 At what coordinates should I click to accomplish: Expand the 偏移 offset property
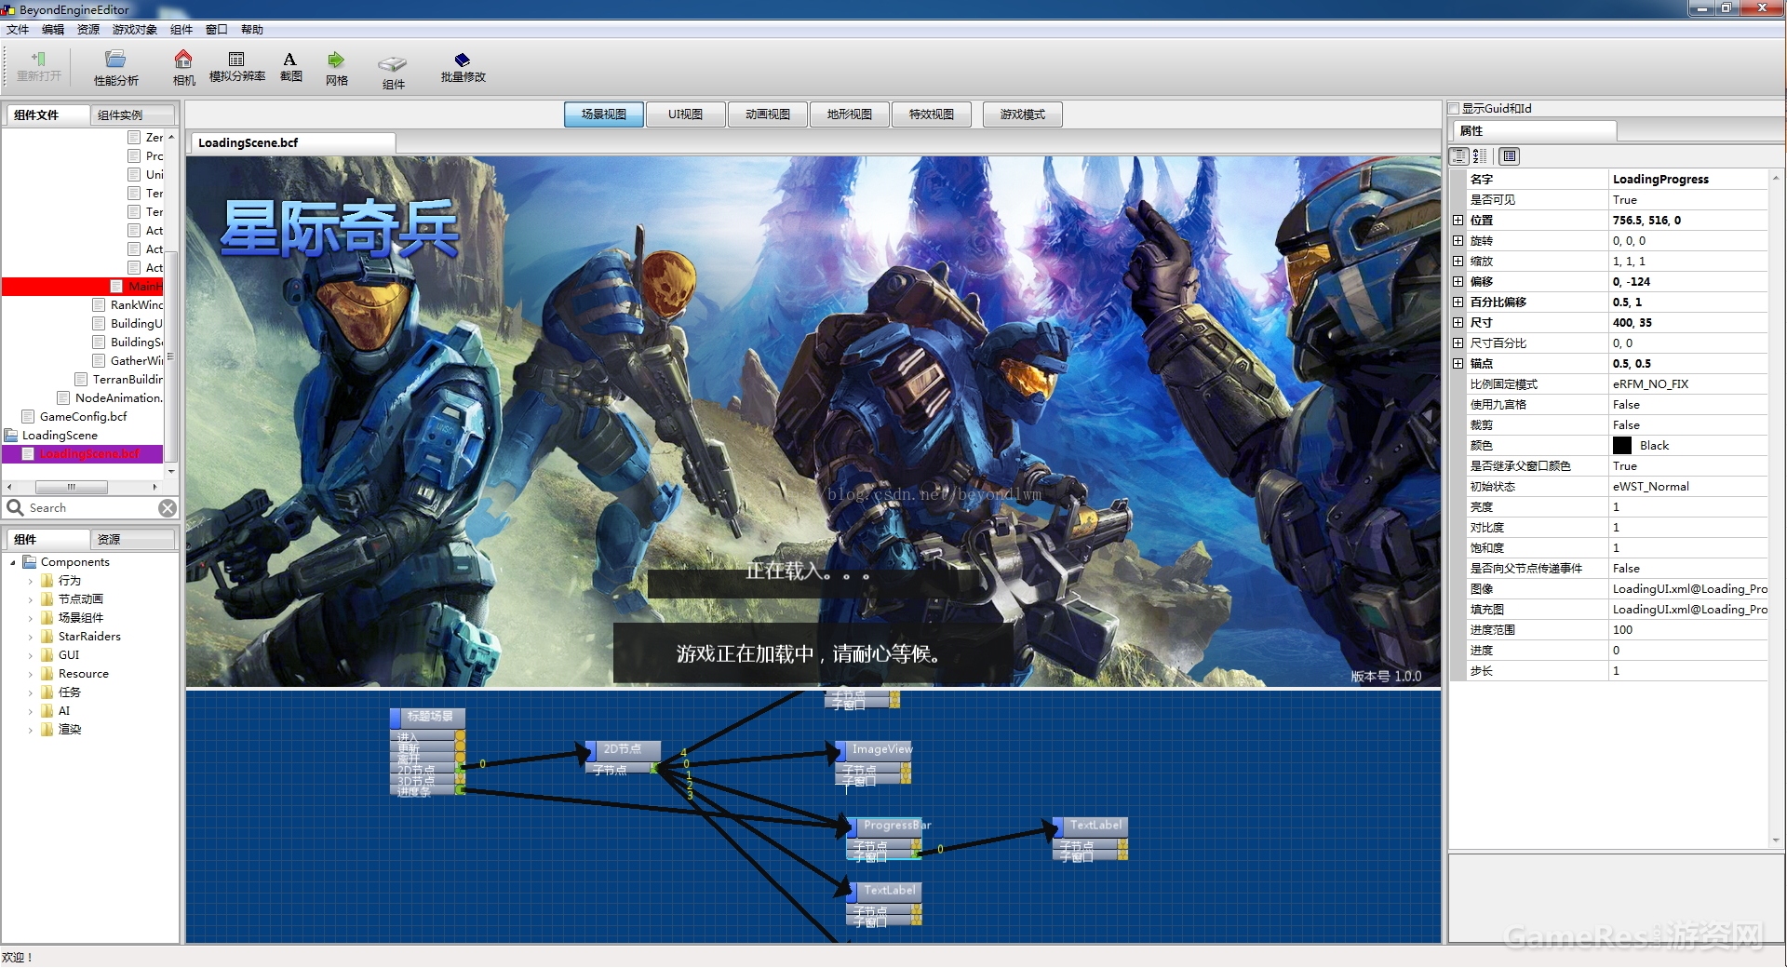pyautogui.click(x=1458, y=282)
